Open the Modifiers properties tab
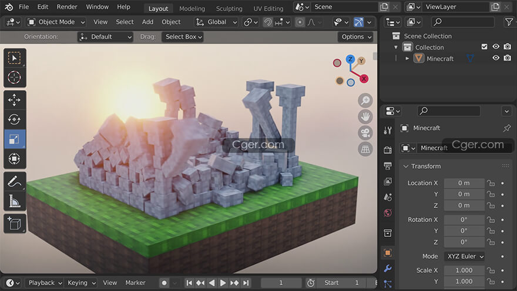517x291 pixels. coord(388,269)
